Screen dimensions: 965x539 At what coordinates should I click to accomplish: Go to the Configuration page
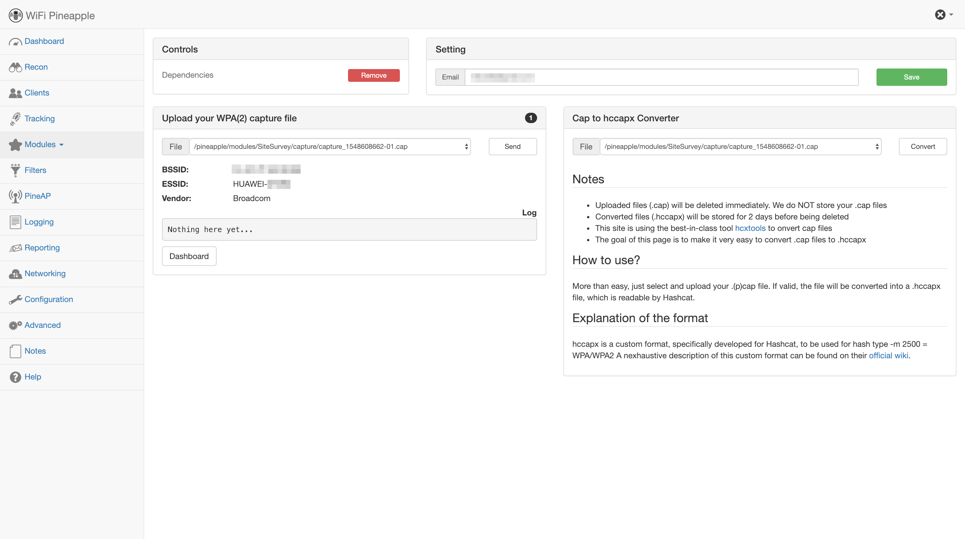(x=49, y=299)
